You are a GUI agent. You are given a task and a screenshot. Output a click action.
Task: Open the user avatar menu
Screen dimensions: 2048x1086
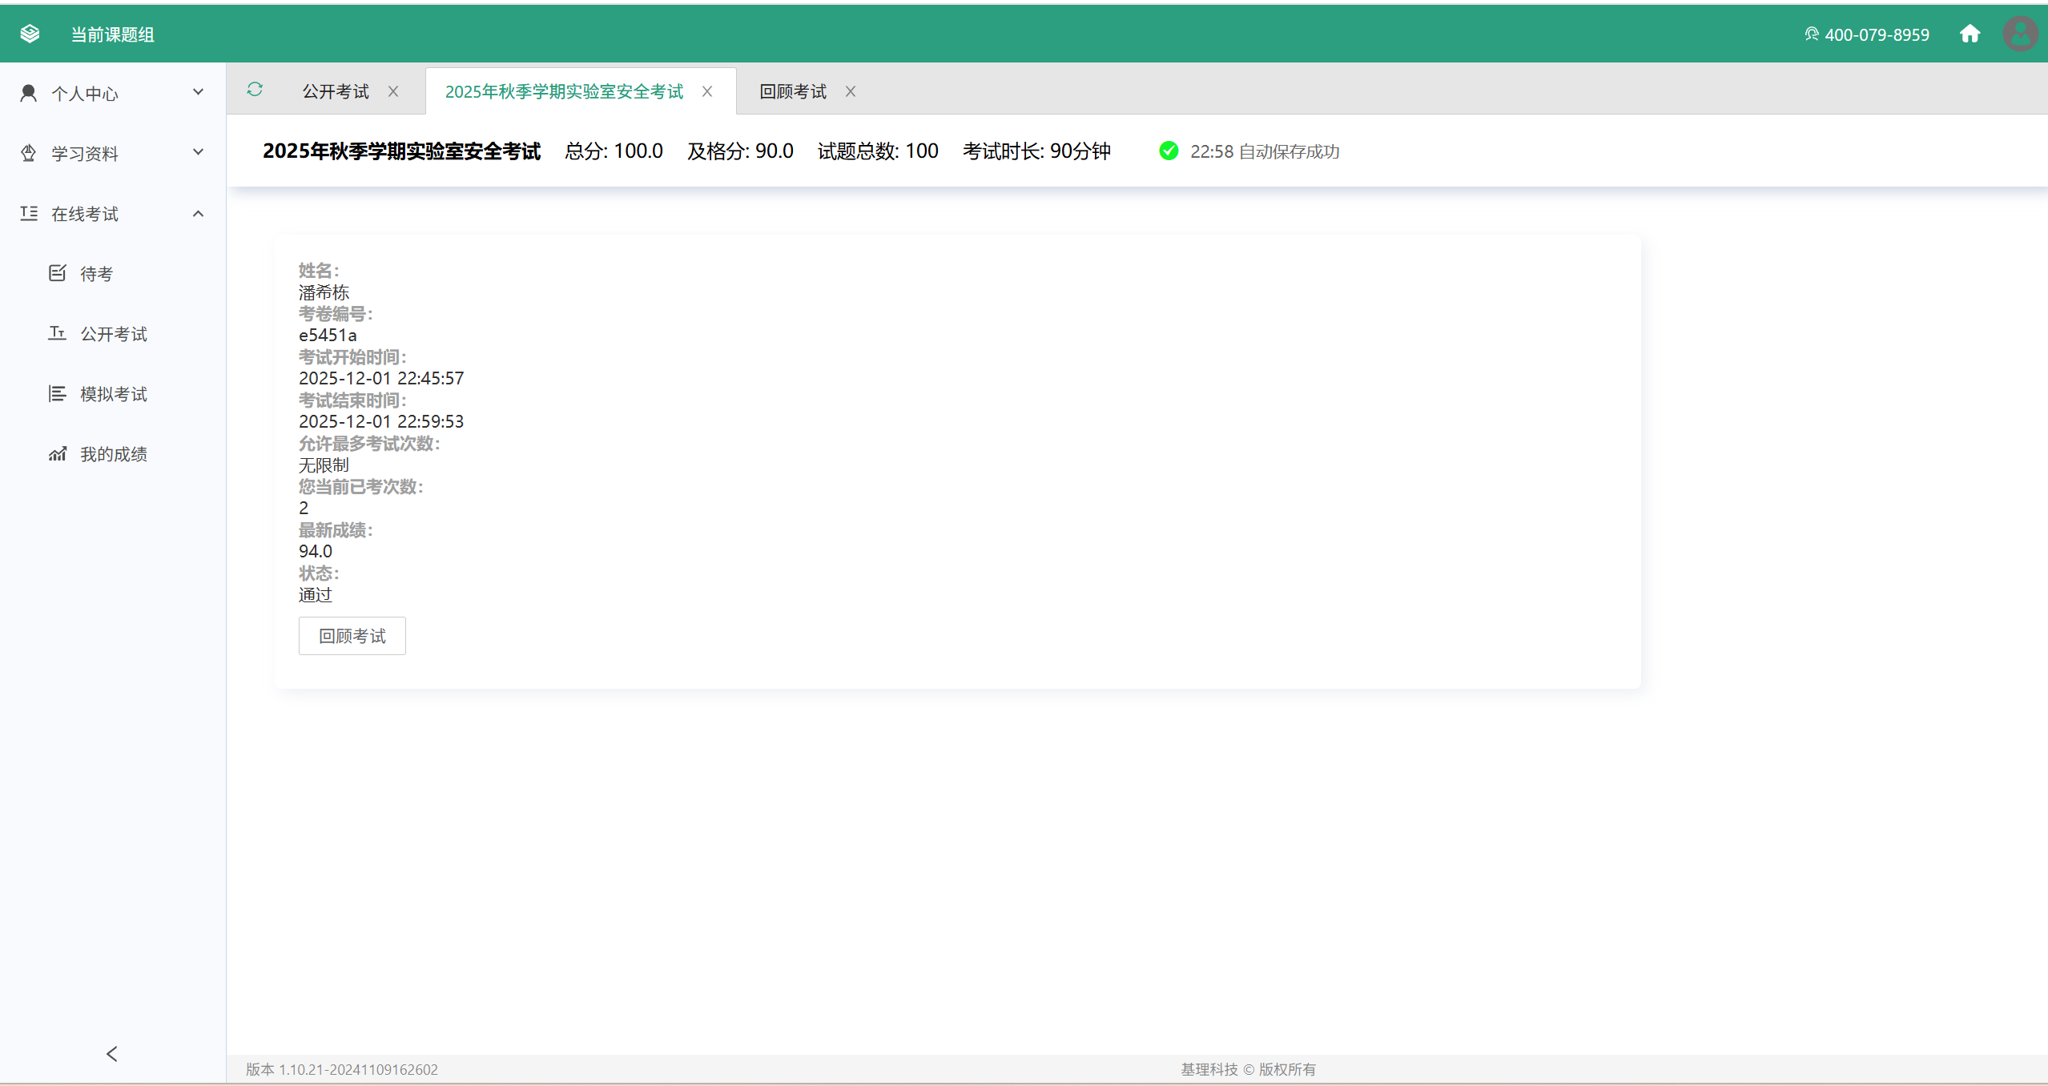2020,34
